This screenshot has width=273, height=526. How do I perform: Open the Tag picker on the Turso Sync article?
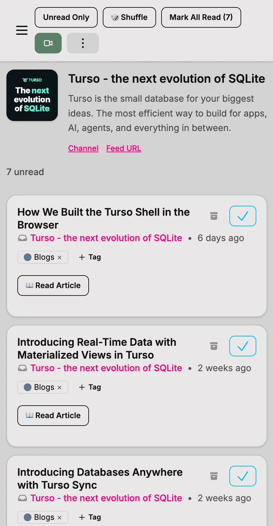point(89,517)
